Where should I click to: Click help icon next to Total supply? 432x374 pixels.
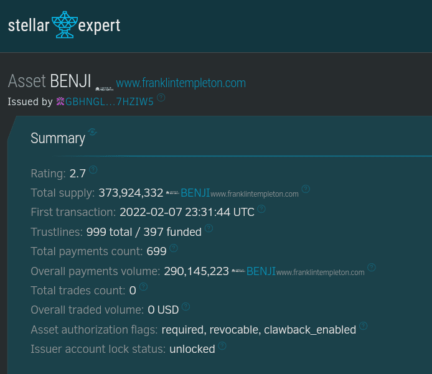306,189
